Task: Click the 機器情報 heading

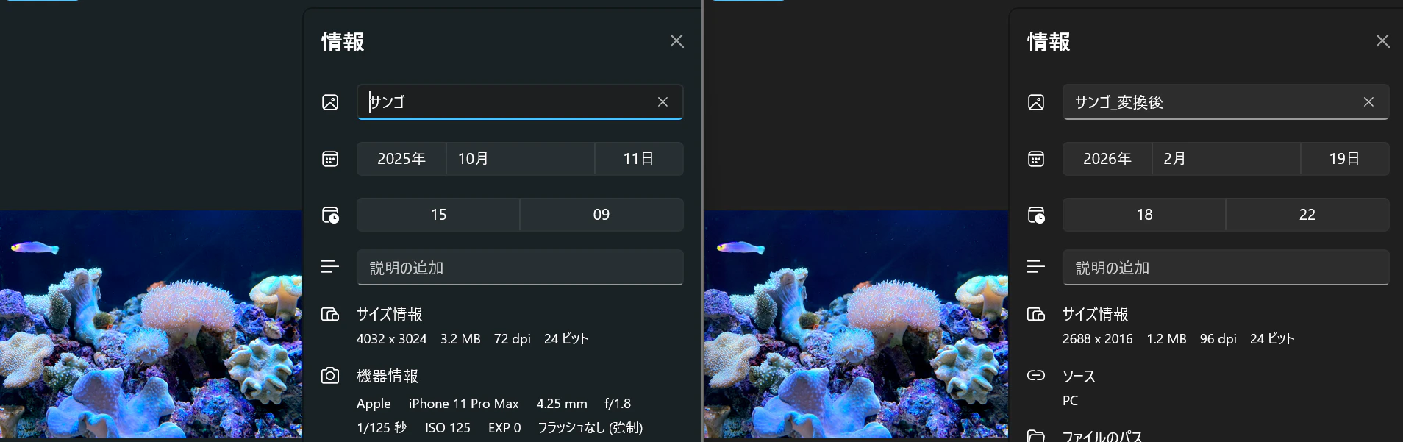Action: pos(388,377)
